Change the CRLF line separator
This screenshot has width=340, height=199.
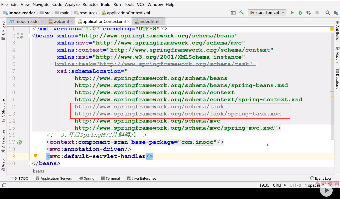(279, 185)
